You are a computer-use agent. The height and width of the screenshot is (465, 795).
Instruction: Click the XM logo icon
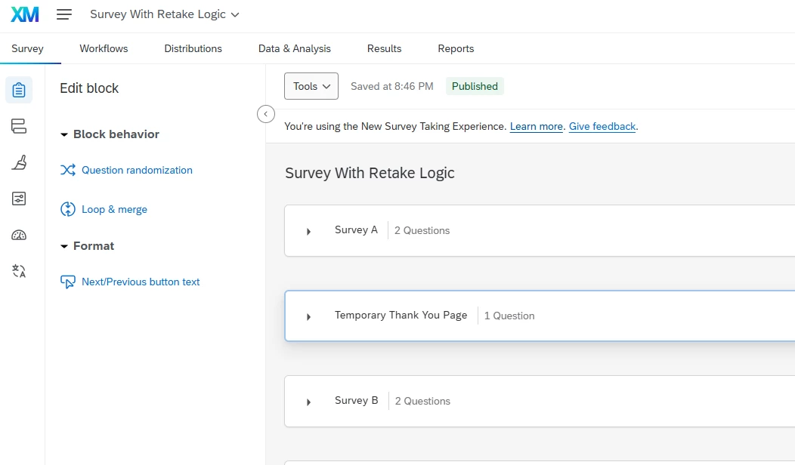click(25, 14)
